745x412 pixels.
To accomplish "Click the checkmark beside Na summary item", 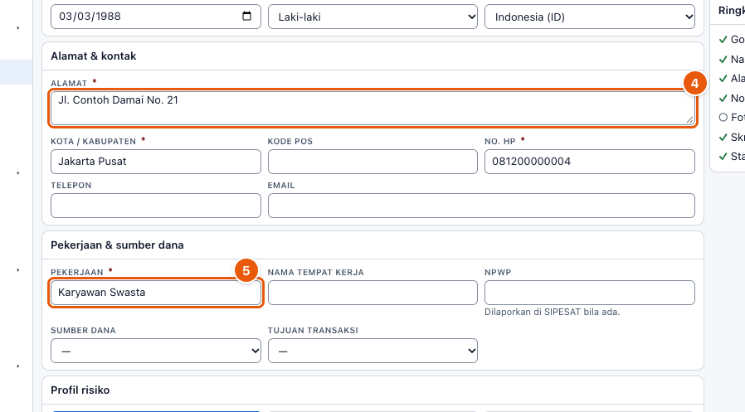I will (x=723, y=60).
